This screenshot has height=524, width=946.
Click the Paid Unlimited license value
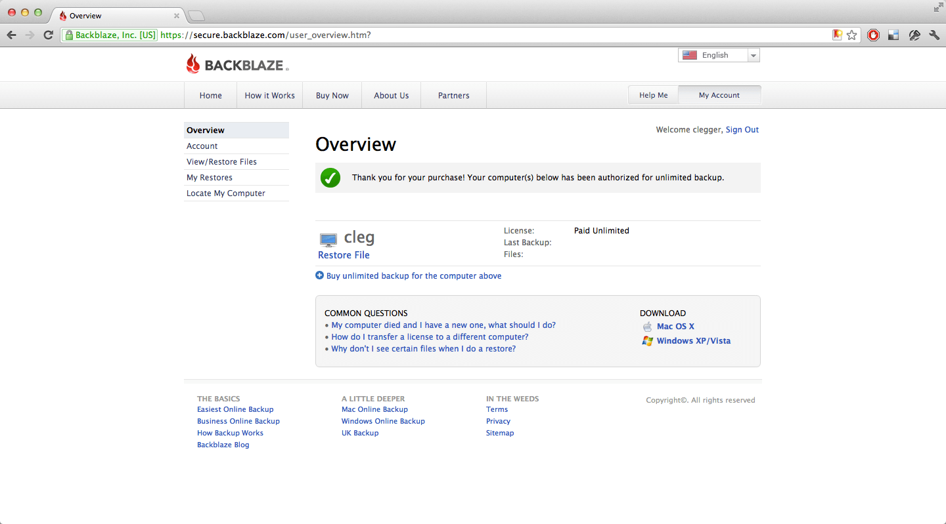click(602, 231)
